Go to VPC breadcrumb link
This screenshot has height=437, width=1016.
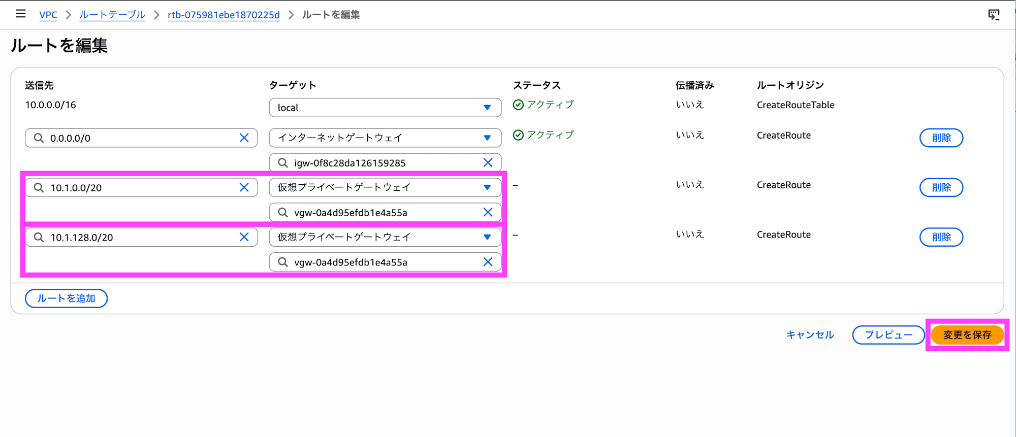click(x=48, y=15)
